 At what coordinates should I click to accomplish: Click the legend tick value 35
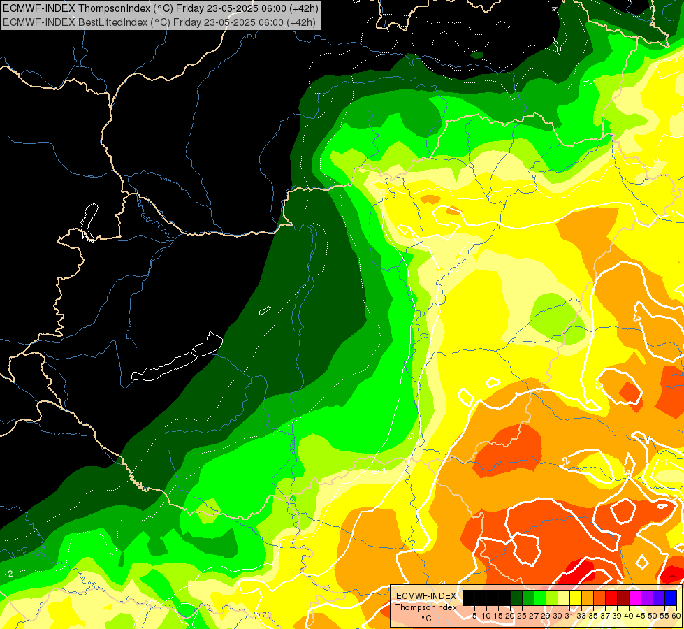point(594,616)
